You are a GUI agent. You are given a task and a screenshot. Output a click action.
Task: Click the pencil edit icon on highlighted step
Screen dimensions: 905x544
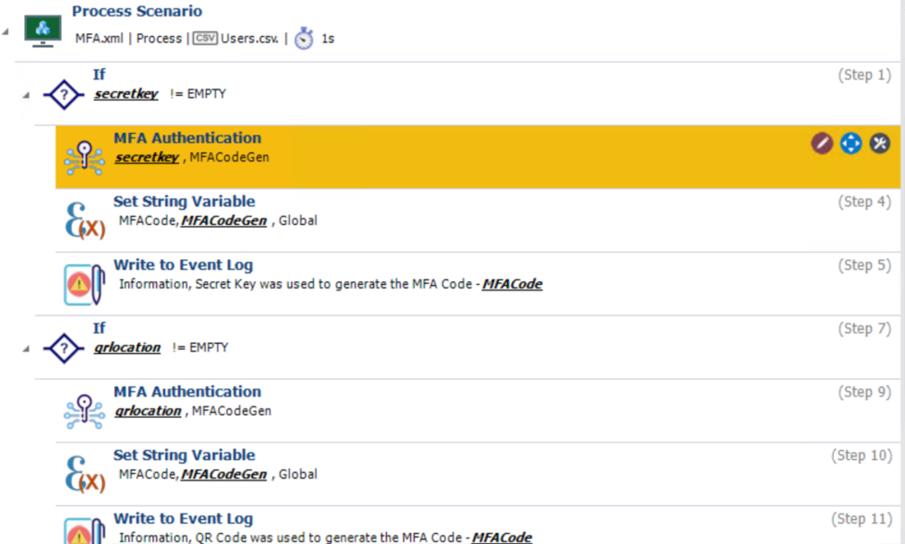click(822, 143)
